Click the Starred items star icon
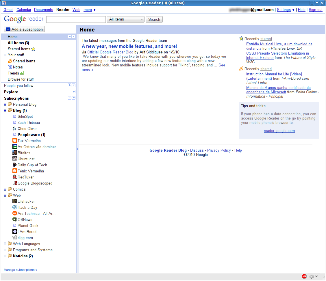326x281 pixels. [33, 49]
